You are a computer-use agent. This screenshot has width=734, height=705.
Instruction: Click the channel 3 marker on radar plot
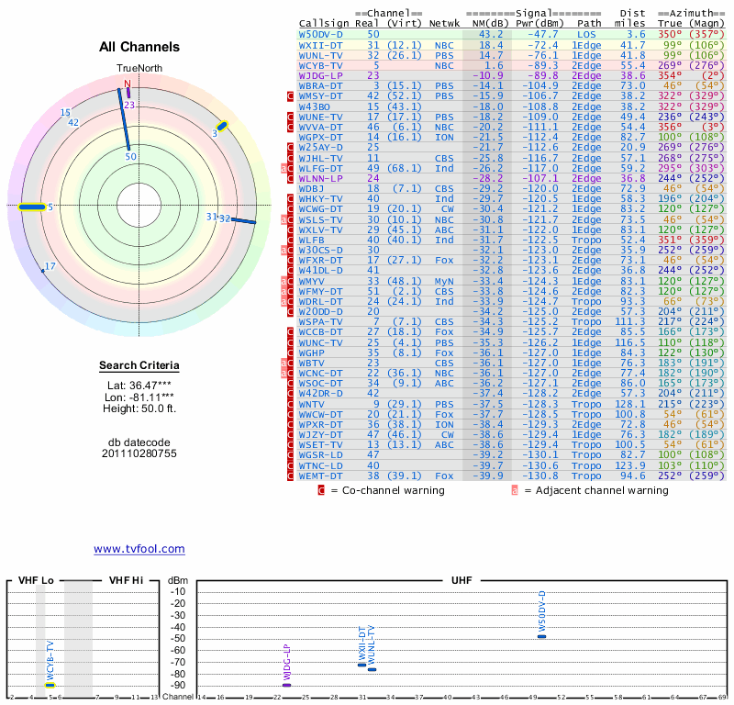[221, 126]
